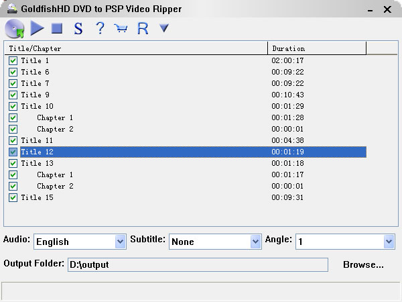
Task: Expand the Subtitle dropdown
Action: click(x=255, y=242)
